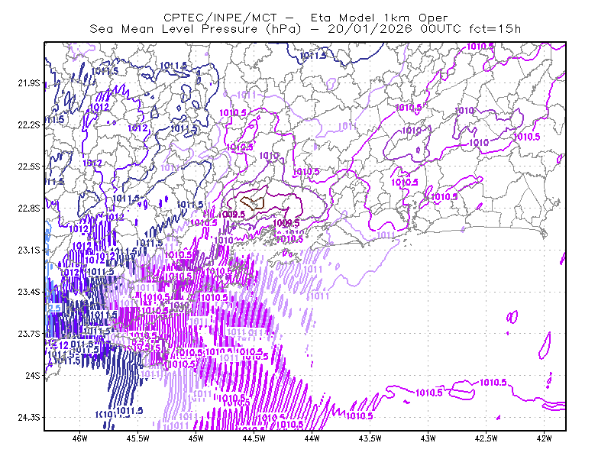This screenshot has width=611, height=472.
Task: Click the 23.4S latitude axis label
Action: pos(29,292)
